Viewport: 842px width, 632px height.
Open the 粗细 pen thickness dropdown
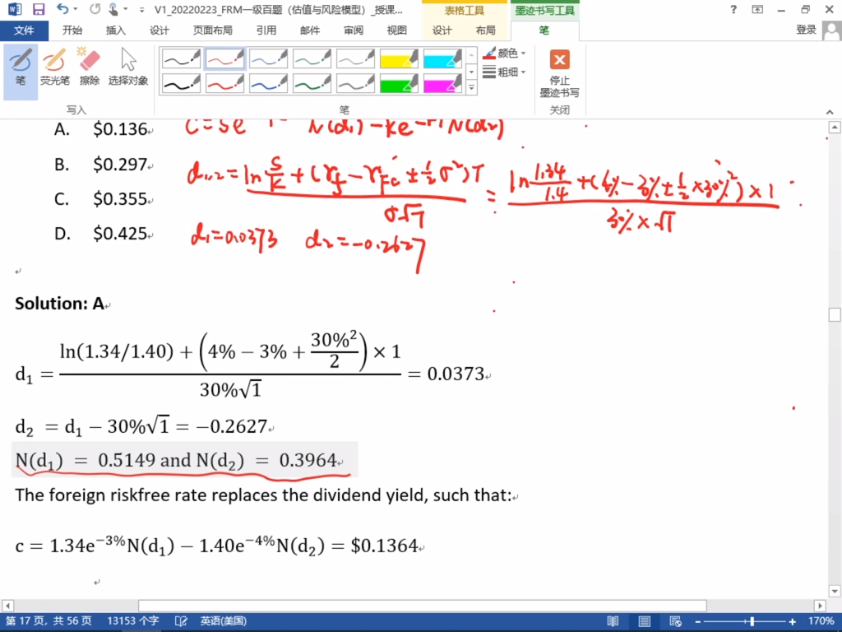coord(505,72)
